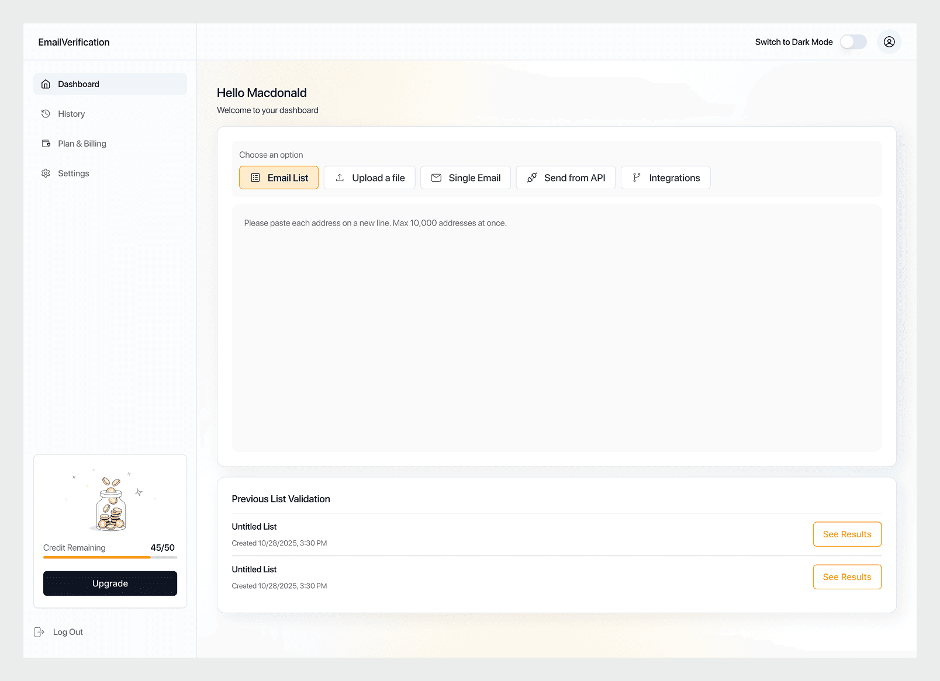Image resolution: width=940 pixels, height=681 pixels.
Task: Open the History section
Action: 71,113
